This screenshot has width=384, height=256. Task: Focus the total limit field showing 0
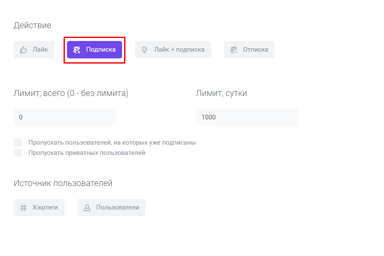click(65, 117)
